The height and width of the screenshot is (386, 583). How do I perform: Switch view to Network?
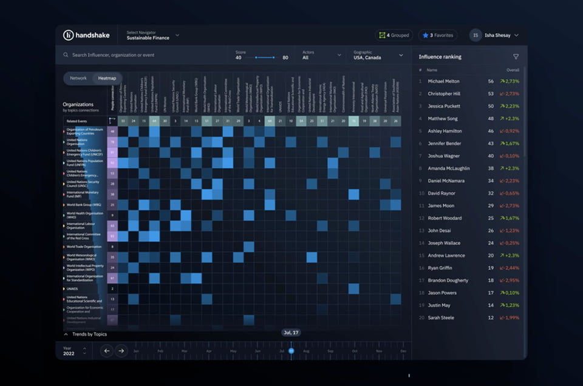coord(78,78)
